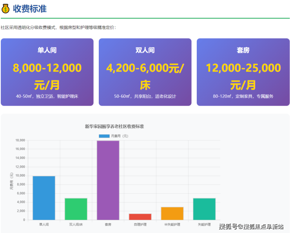
Task: Click the teal 失能护理 bar
Action: 204,209
